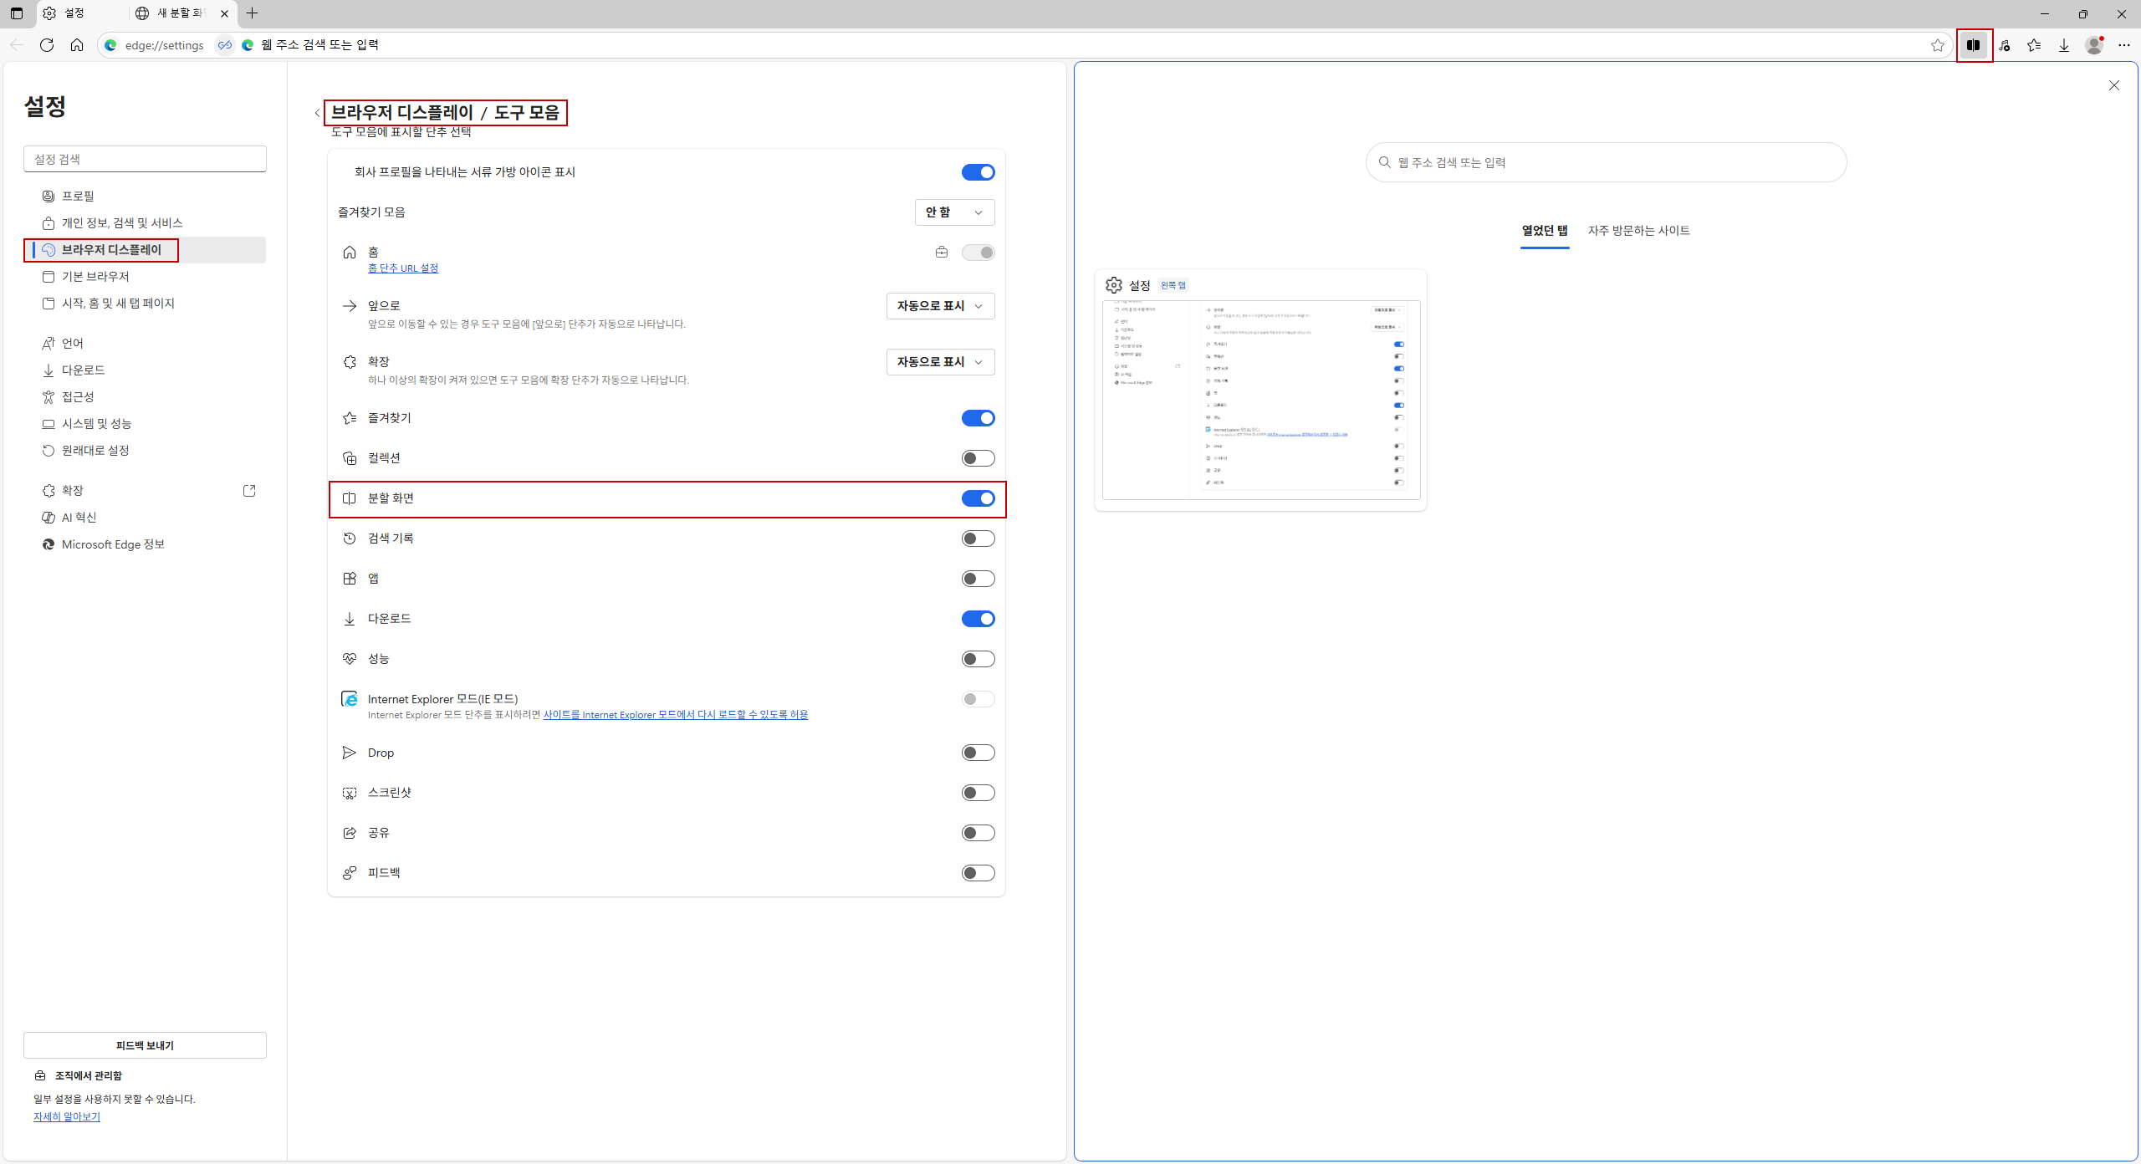Select 시스템 및 성능 in settings sidebar
The height and width of the screenshot is (1164, 2141).
pos(96,424)
